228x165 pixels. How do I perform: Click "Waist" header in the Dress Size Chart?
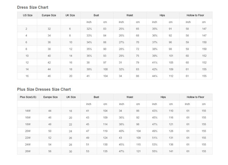coord(129,15)
